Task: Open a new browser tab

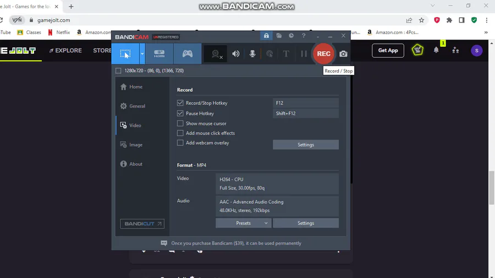Action: coord(71,6)
